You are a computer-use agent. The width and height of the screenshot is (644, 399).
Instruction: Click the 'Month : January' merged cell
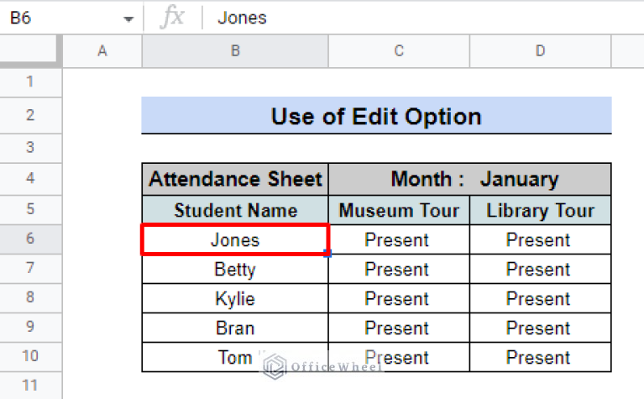pos(470,179)
